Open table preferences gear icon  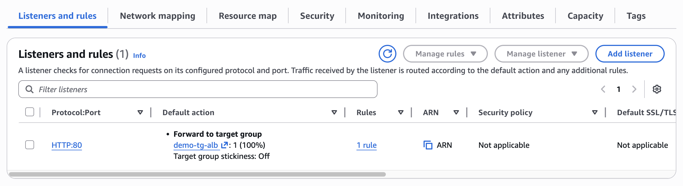(657, 89)
